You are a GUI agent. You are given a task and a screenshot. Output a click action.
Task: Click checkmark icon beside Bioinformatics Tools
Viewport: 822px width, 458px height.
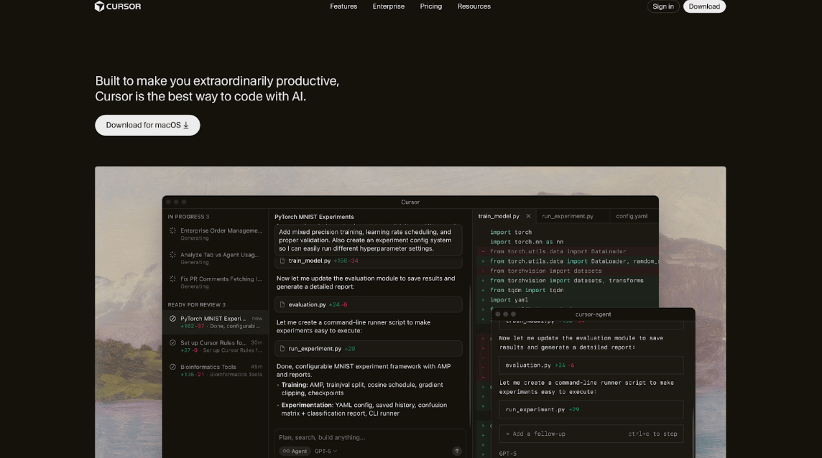click(172, 367)
